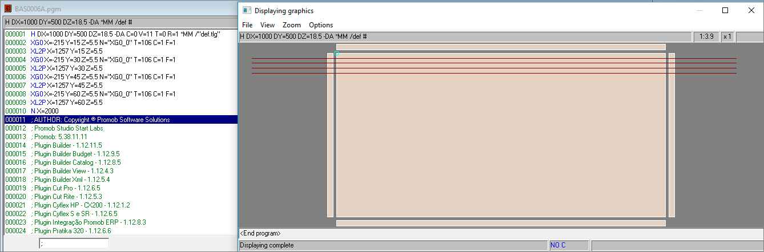Click the left side edge strip view
764x252 pixels.
[x=330, y=135]
